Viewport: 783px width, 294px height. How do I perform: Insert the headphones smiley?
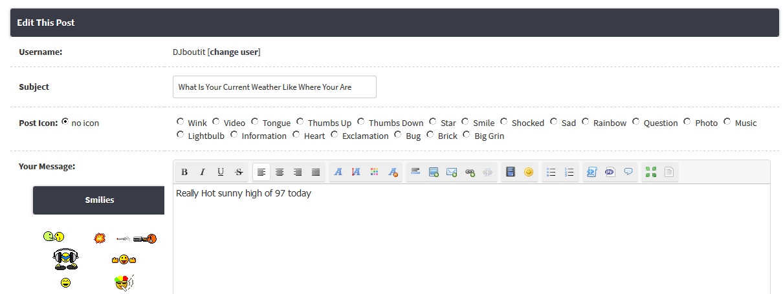[65, 259]
